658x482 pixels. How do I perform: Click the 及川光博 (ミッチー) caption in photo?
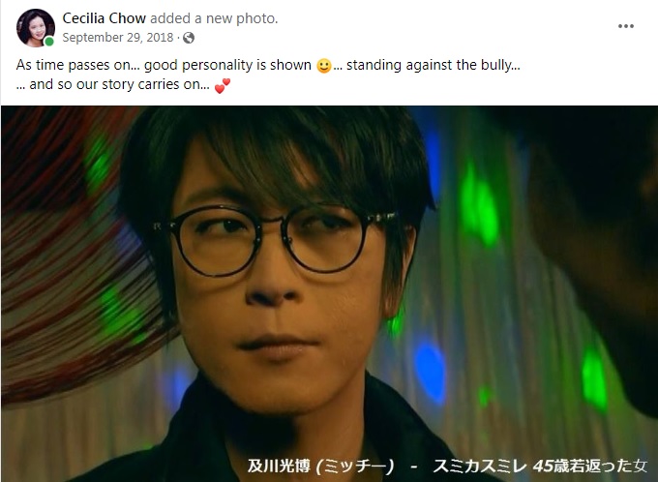point(320,466)
